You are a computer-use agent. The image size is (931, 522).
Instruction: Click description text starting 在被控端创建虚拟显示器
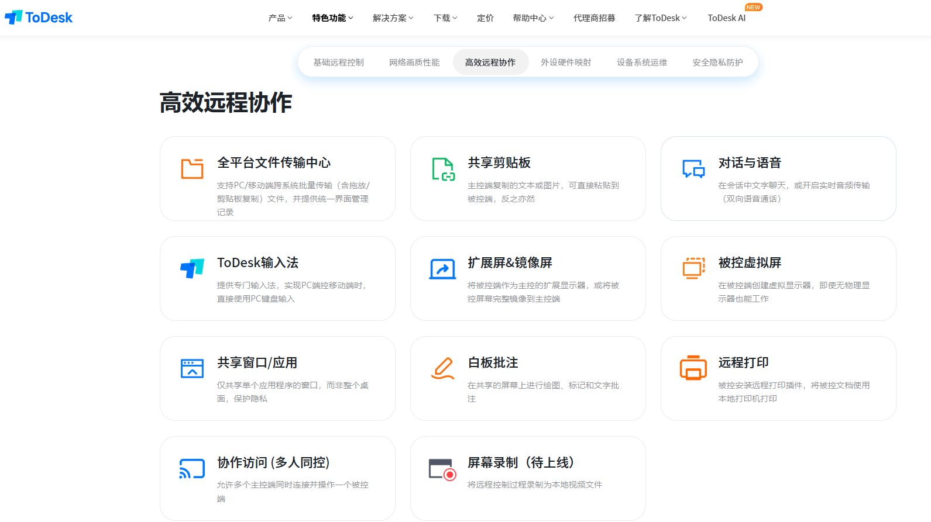[x=794, y=292]
